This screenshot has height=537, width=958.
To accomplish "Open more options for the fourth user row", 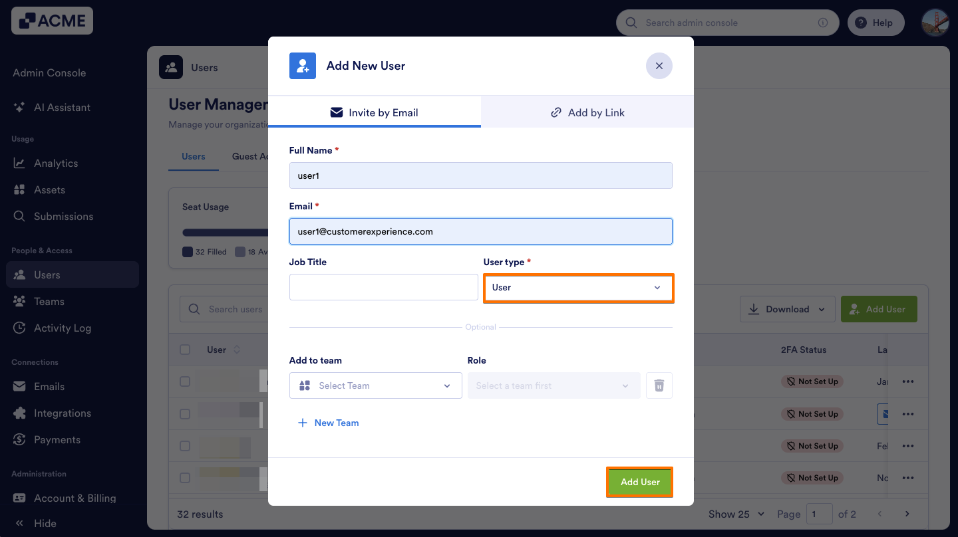I will pyautogui.click(x=908, y=477).
